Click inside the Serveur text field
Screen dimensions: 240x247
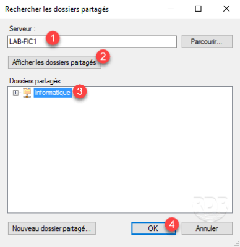coord(92,41)
